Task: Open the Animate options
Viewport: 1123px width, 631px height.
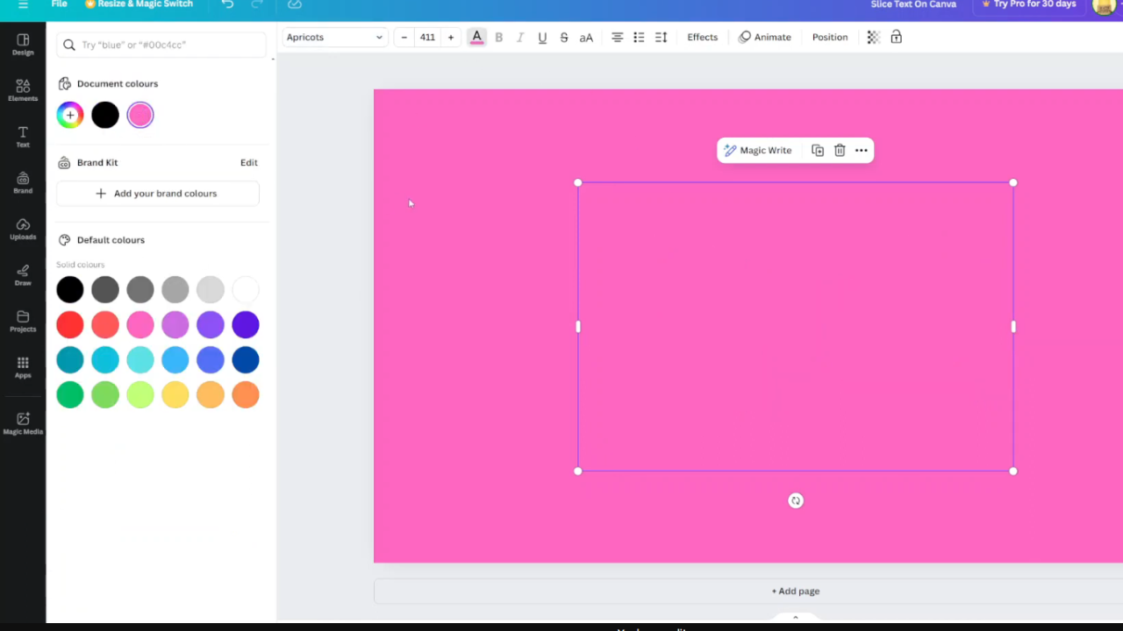Action: 765,37
